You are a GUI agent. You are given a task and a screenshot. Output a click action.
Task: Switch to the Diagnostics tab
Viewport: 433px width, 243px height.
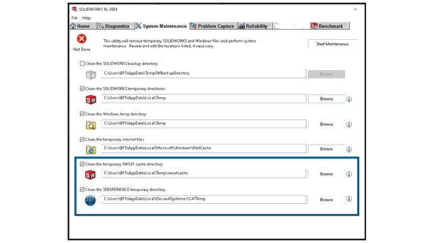coord(115,26)
